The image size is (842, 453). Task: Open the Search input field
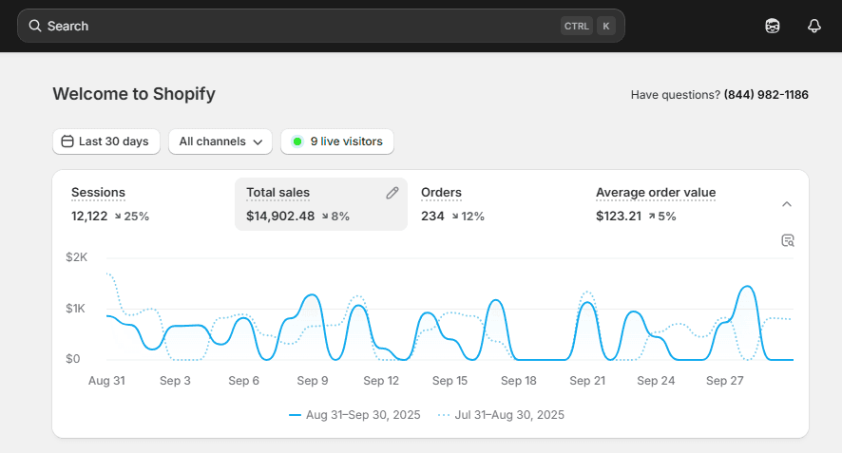coord(321,26)
